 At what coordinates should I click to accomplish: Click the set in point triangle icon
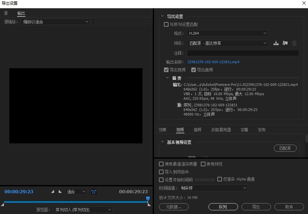point(53,192)
